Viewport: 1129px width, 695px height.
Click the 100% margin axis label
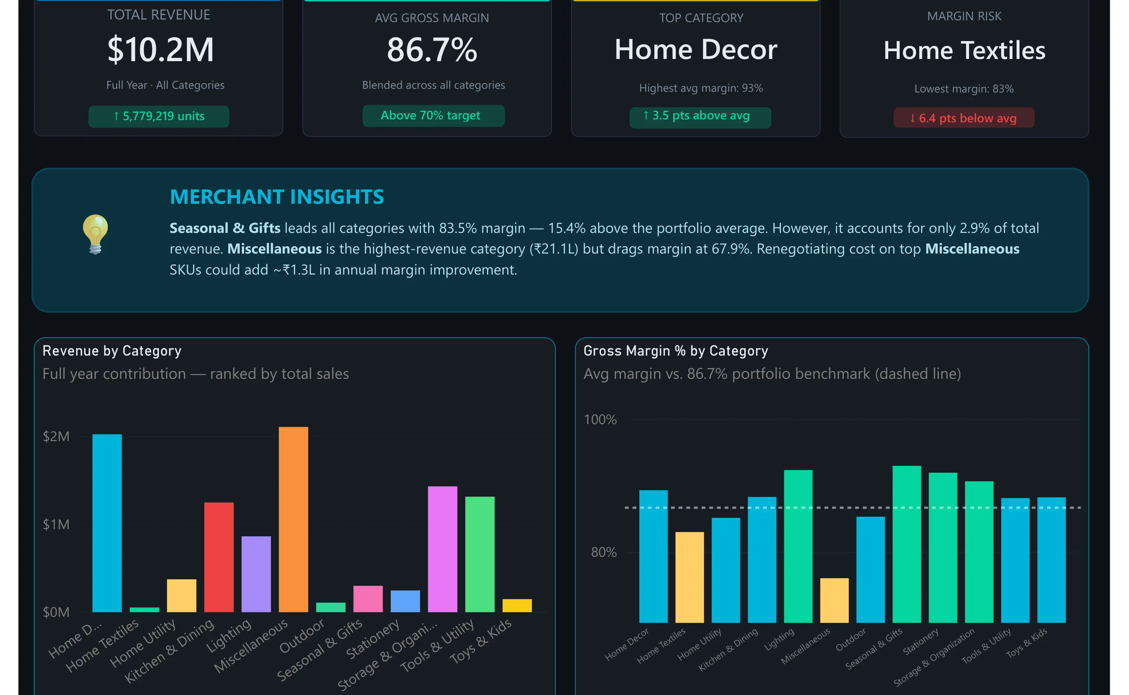[x=600, y=420]
